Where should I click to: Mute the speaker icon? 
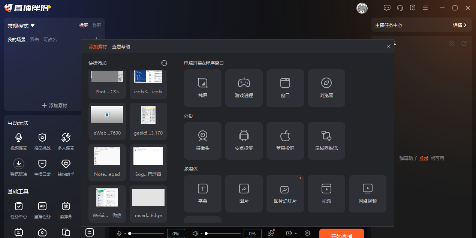(195, 234)
